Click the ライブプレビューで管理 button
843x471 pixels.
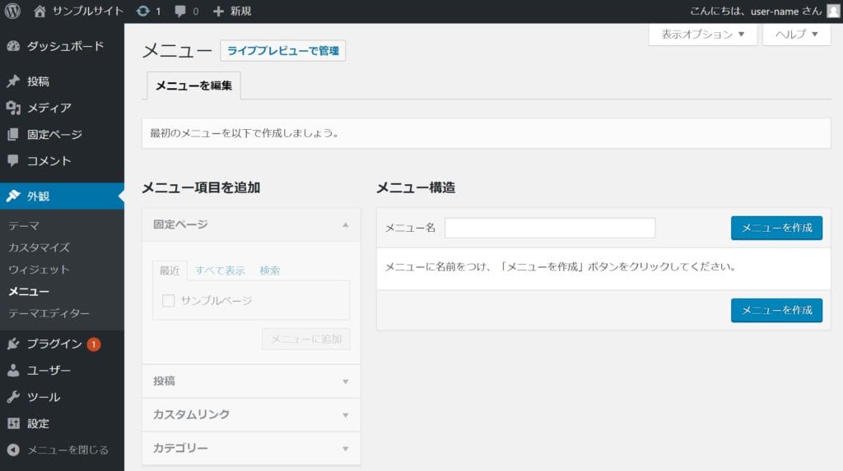point(282,51)
